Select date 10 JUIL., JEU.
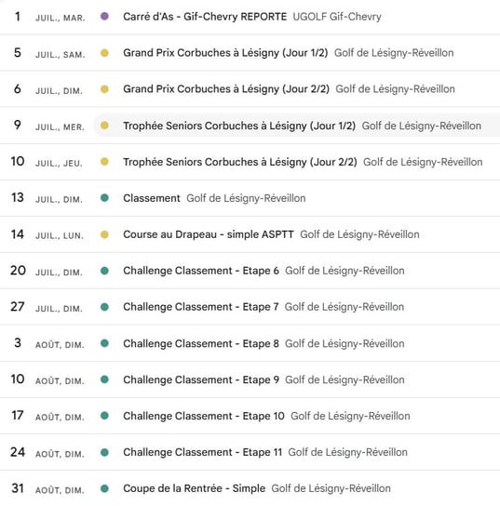Viewport: 500px width, 506px height. pyautogui.click(x=47, y=162)
